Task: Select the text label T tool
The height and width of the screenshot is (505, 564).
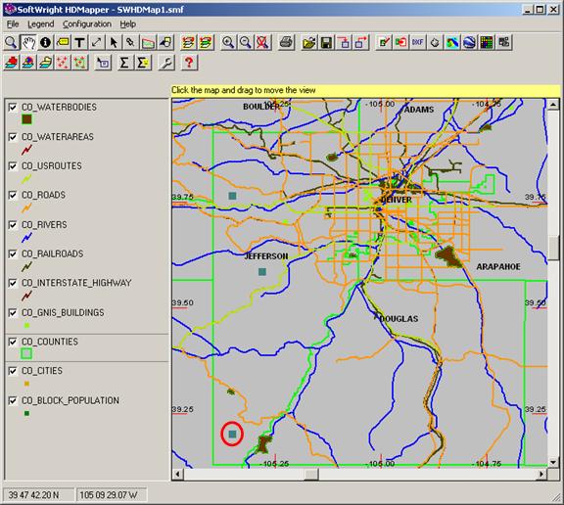Action: click(79, 42)
